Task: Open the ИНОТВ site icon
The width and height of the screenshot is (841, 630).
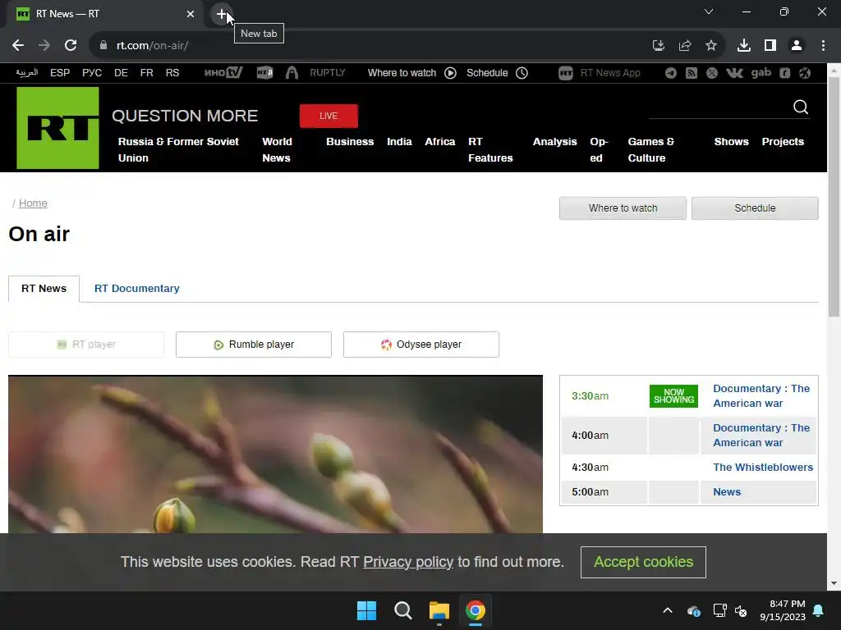Action: [223, 73]
